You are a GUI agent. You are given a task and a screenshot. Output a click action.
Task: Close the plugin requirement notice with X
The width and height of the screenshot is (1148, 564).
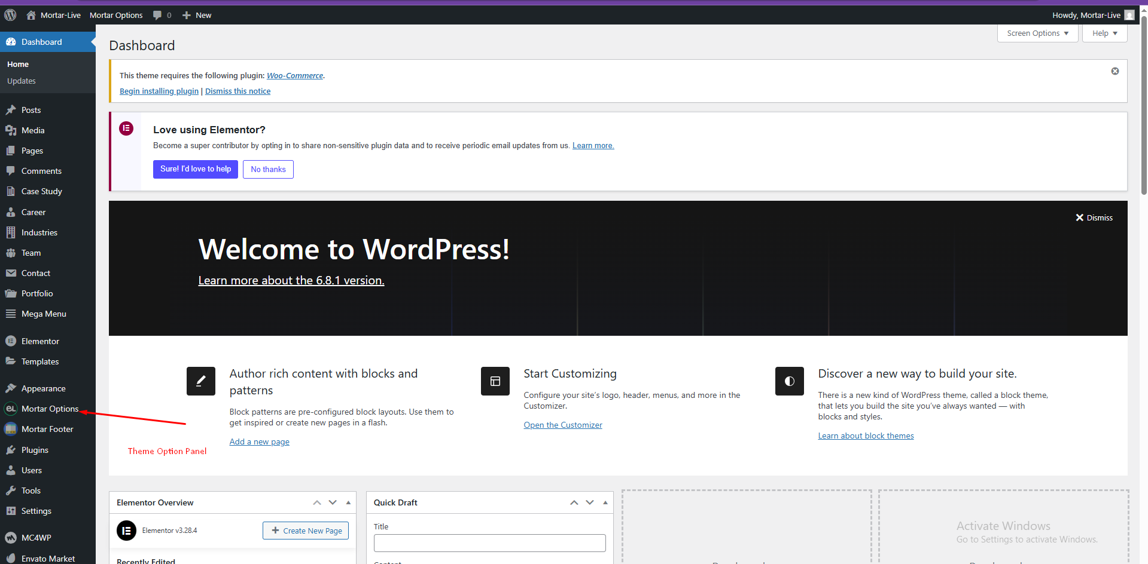(x=1115, y=71)
